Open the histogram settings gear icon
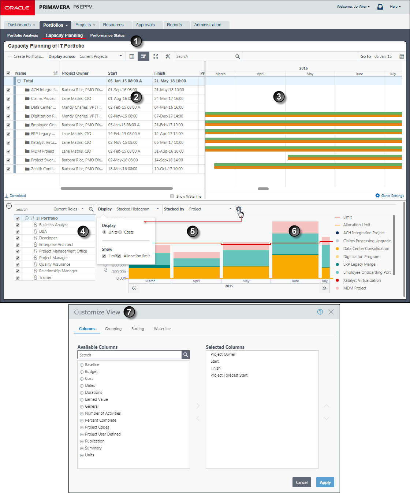410x493 pixels. pos(239,209)
